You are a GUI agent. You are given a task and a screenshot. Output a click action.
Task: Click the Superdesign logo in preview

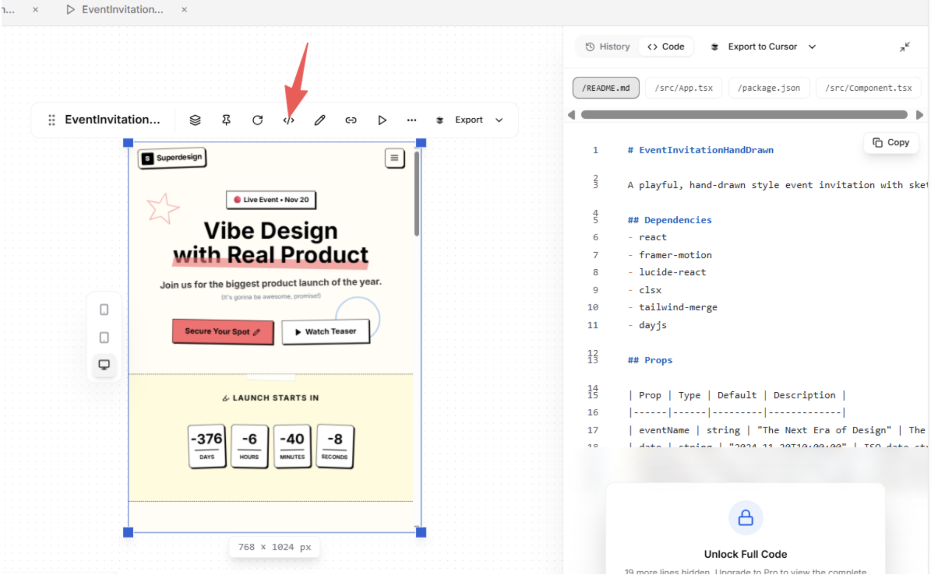click(x=172, y=158)
